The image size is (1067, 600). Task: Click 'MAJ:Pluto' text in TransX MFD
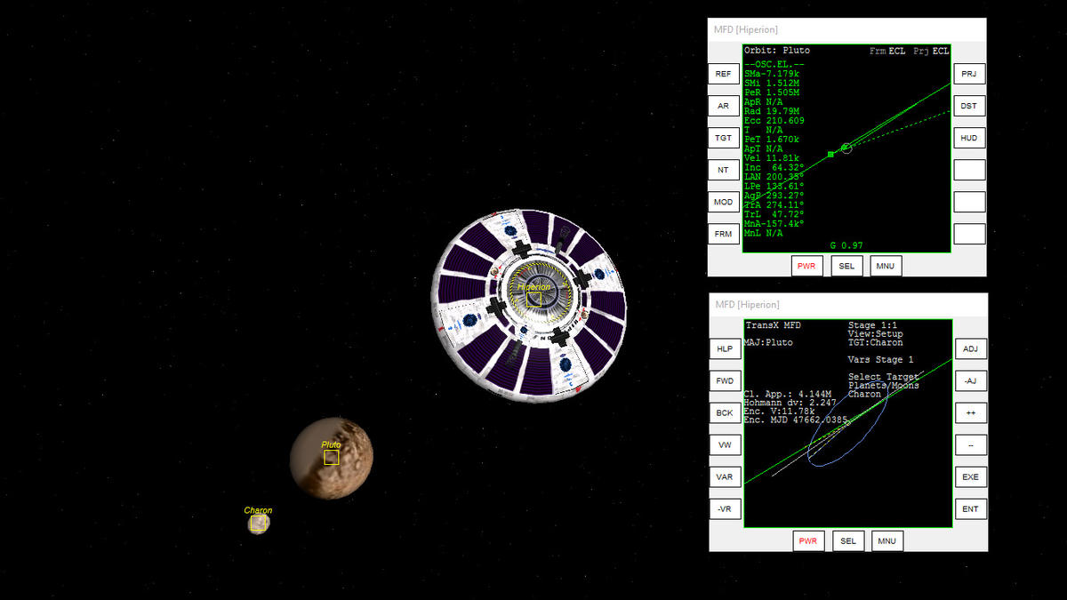click(x=768, y=342)
